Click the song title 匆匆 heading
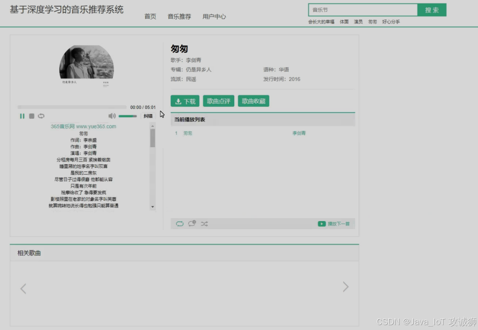Screen dimensions: 478x330 click(x=179, y=49)
